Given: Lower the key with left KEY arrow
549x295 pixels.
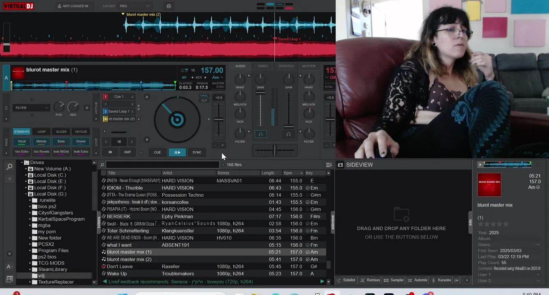Looking at the screenshot, I should point(192,77).
